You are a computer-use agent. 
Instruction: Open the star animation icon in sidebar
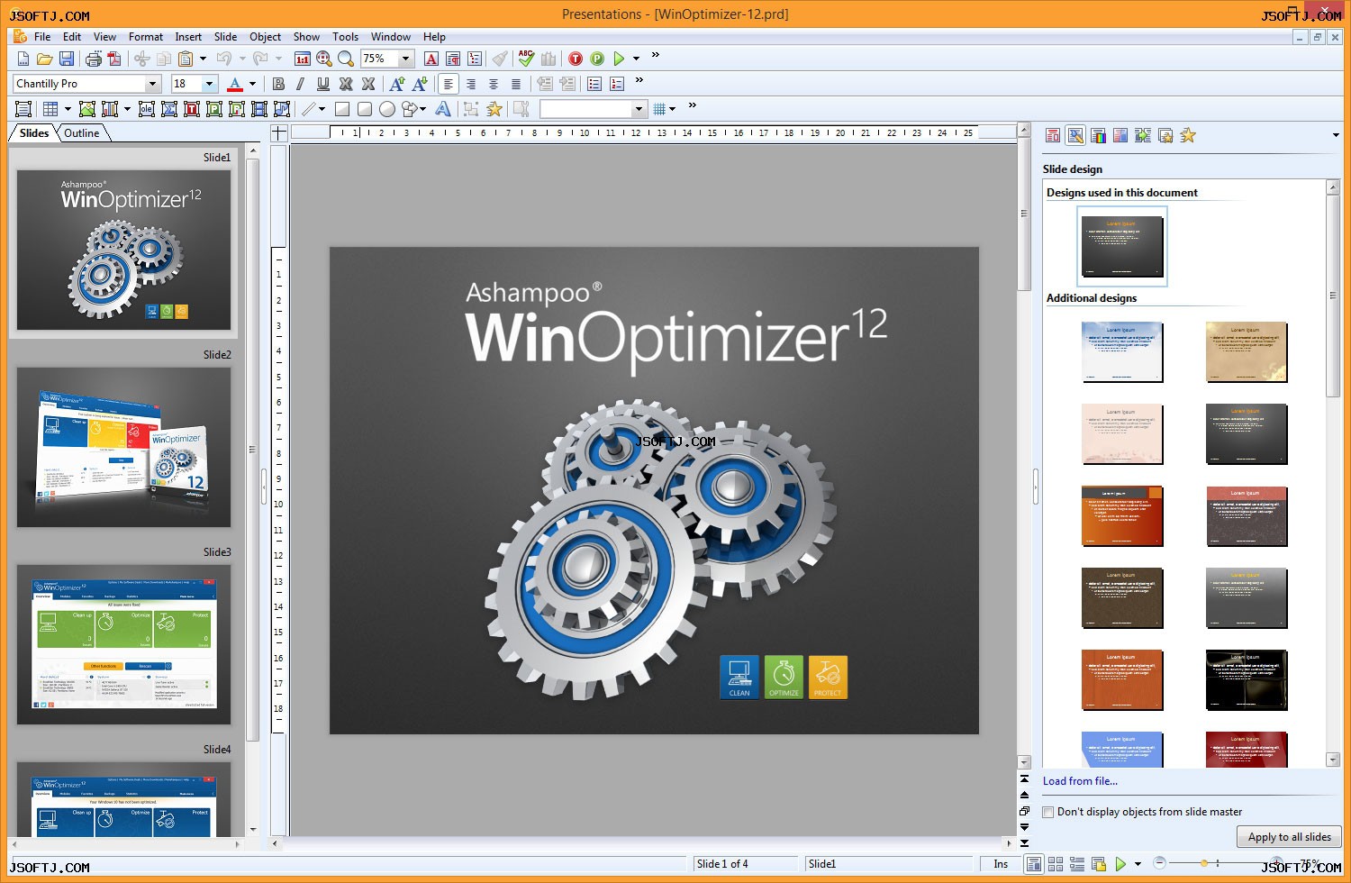click(x=1188, y=135)
